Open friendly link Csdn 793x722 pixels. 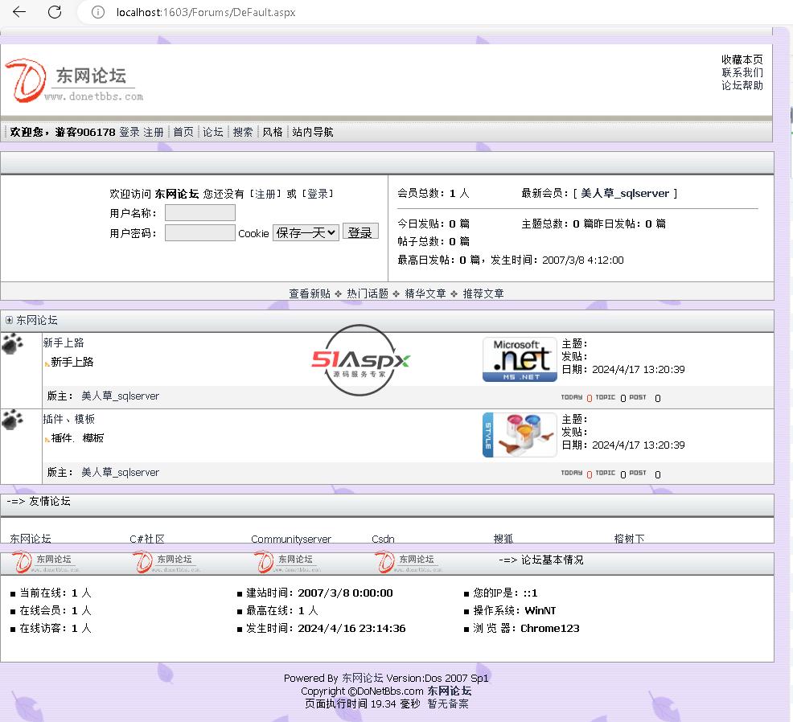pyautogui.click(x=383, y=539)
